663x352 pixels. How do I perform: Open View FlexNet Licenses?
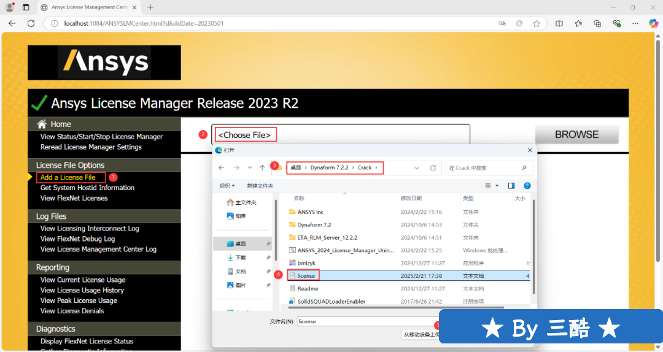click(x=74, y=197)
